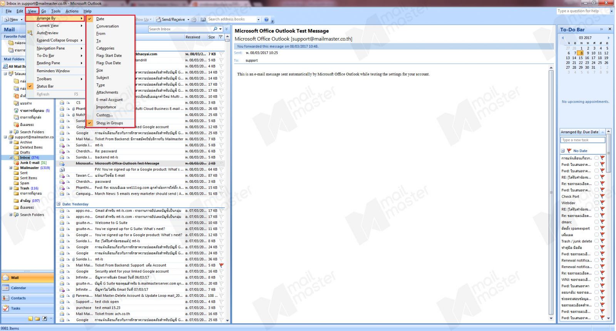Click the blue Help question-mark icon
Viewport: 616px width, 331px height.
(266, 19)
